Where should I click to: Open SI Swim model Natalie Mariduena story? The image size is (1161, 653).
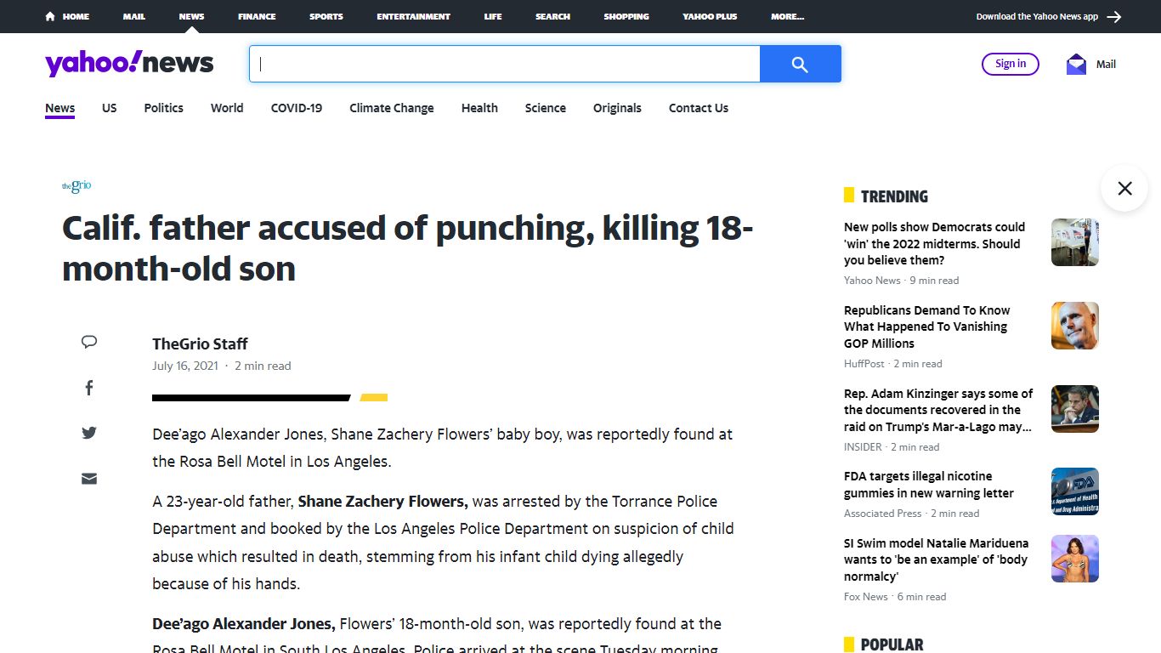click(x=936, y=559)
